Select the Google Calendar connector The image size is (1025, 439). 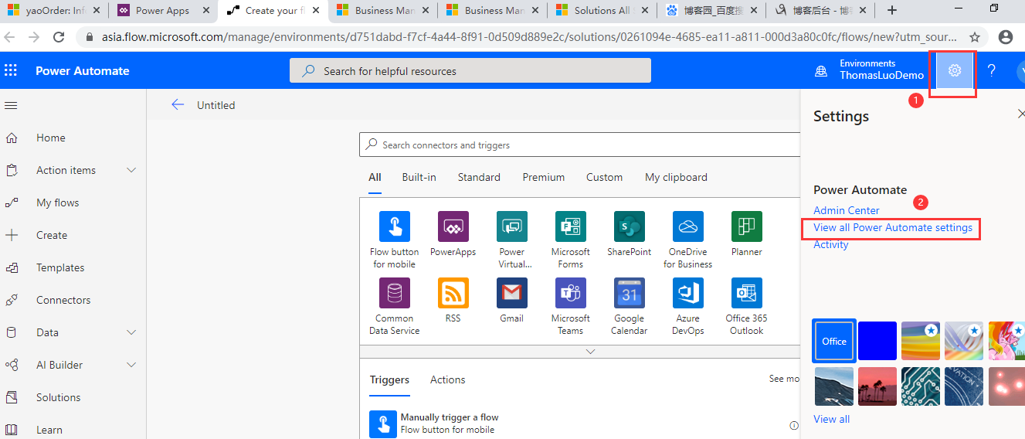(629, 293)
